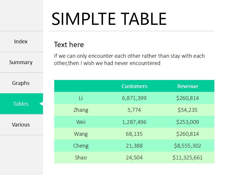Select the Li name cell

pos(81,98)
